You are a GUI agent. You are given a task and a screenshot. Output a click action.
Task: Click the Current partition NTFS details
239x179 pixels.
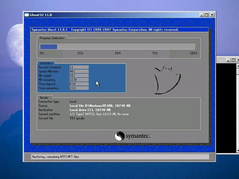[99, 114]
